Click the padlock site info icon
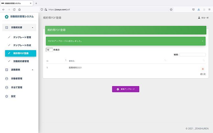The height and width of the screenshot is (133, 213). click(46, 9)
